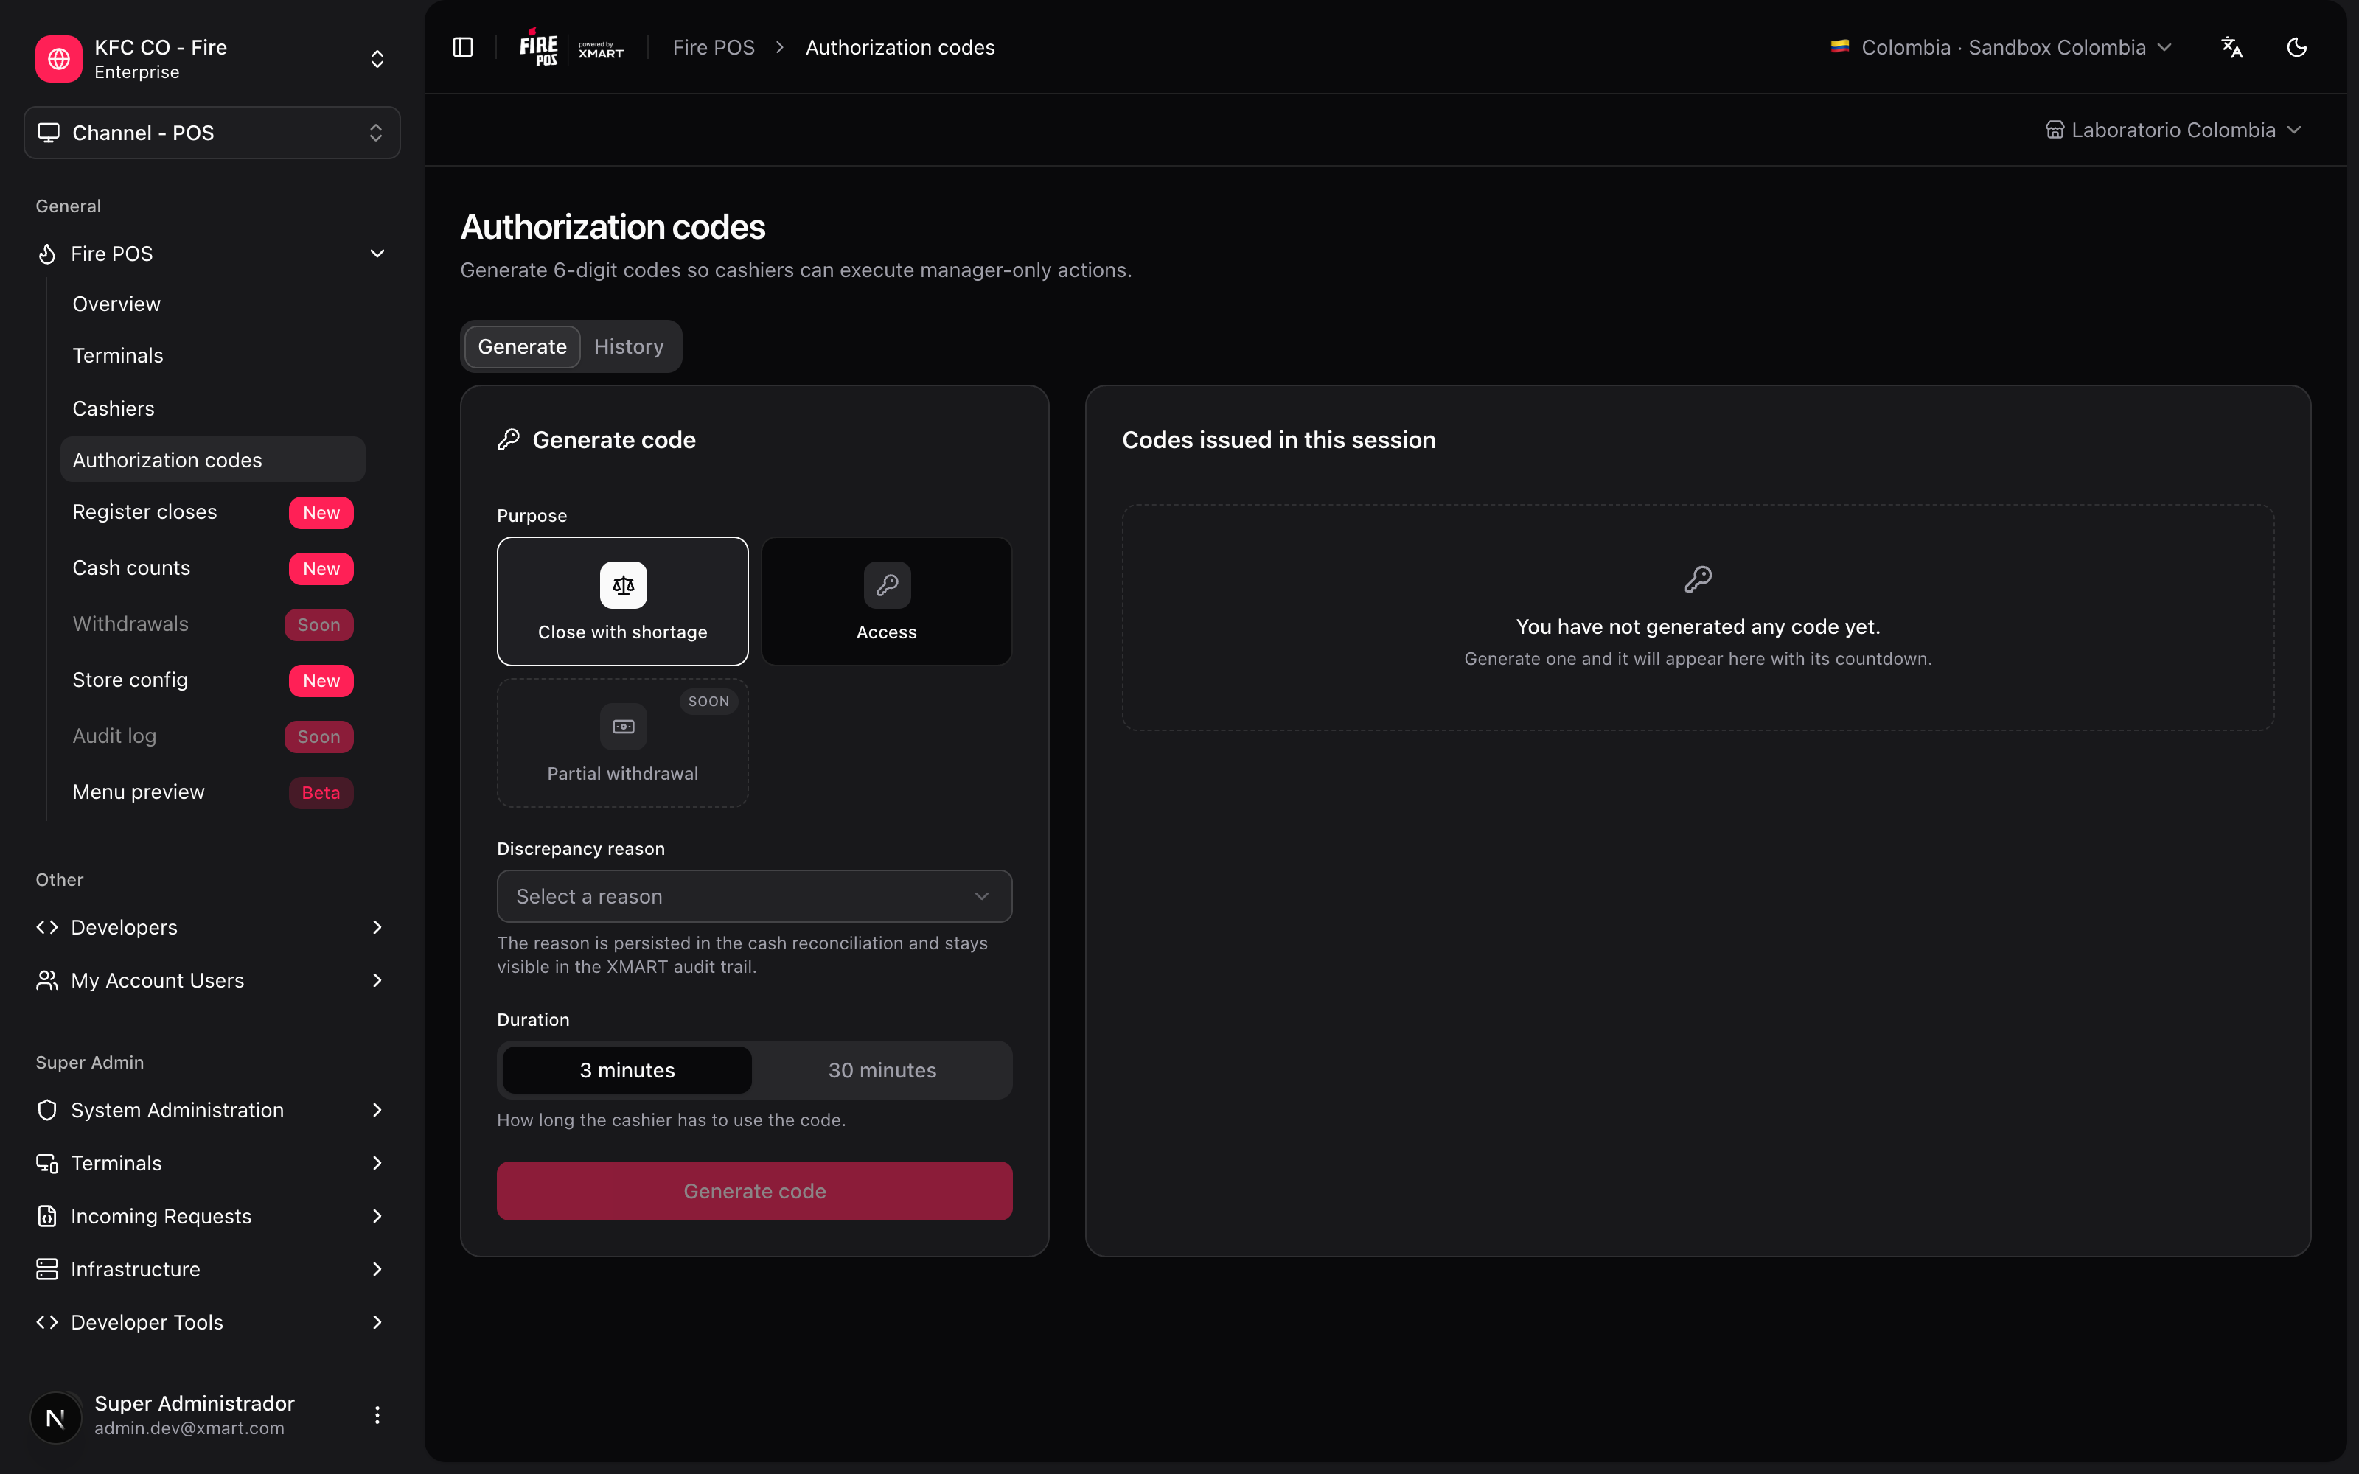Click the Super Administrador avatar
This screenshot has height=1474, width=2359.
coord(55,1417)
